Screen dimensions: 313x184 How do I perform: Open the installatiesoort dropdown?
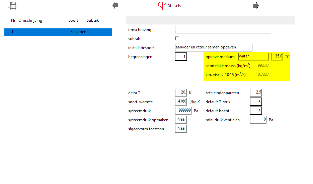point(213,47)
